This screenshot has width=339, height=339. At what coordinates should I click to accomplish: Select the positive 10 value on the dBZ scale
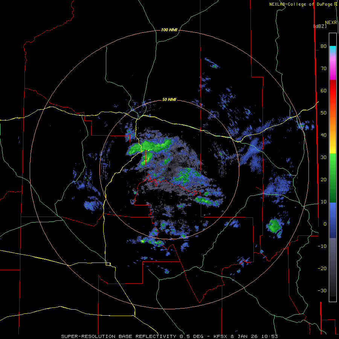coord(324,202)
